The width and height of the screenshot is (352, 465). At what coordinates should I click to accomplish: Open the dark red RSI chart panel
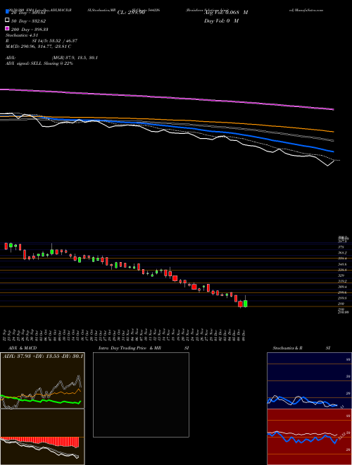tap(309, 437)
